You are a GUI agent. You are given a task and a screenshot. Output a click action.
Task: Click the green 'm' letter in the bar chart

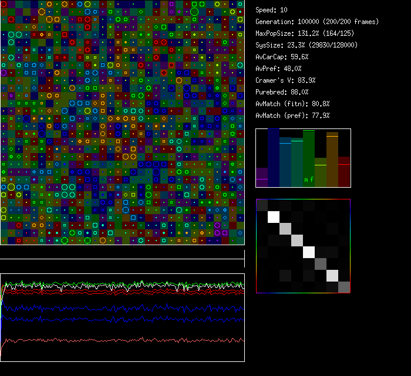306,179
